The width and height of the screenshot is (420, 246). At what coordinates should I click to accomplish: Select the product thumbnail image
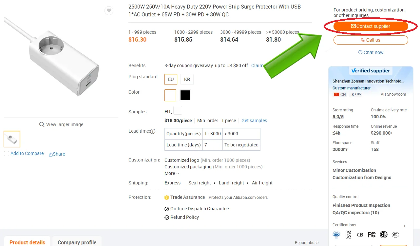(12, 139)
